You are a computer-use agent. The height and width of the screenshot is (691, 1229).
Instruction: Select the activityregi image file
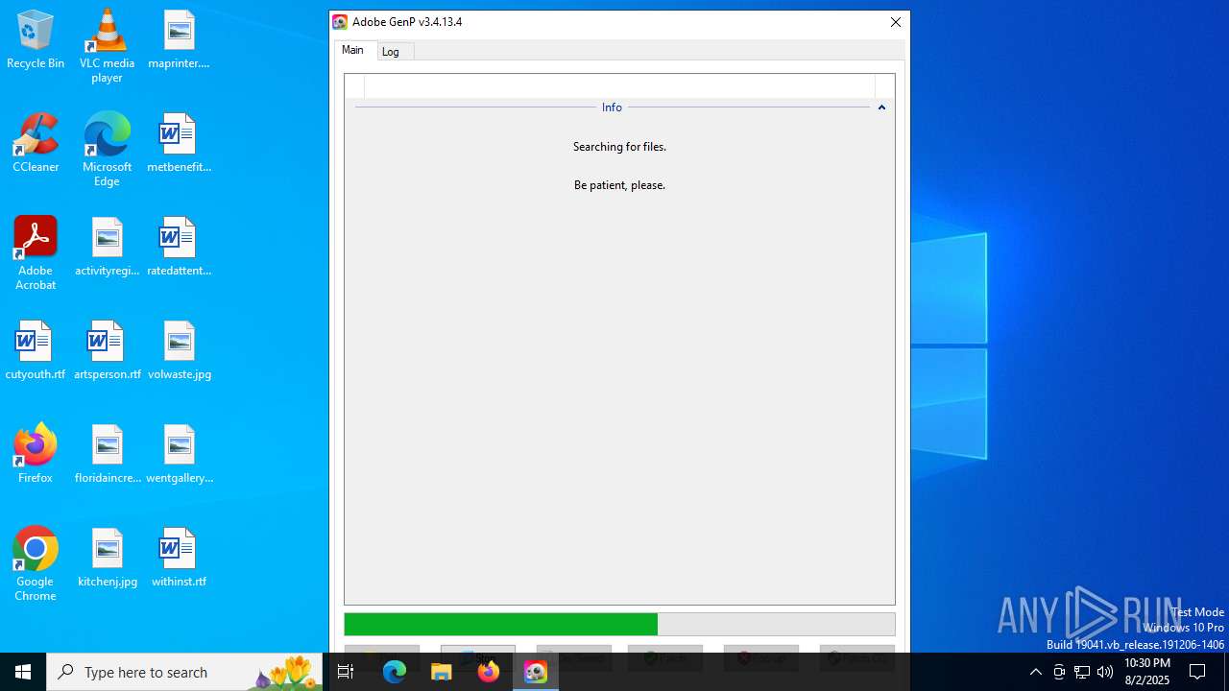pyautogui.click(x=107, y=248)
